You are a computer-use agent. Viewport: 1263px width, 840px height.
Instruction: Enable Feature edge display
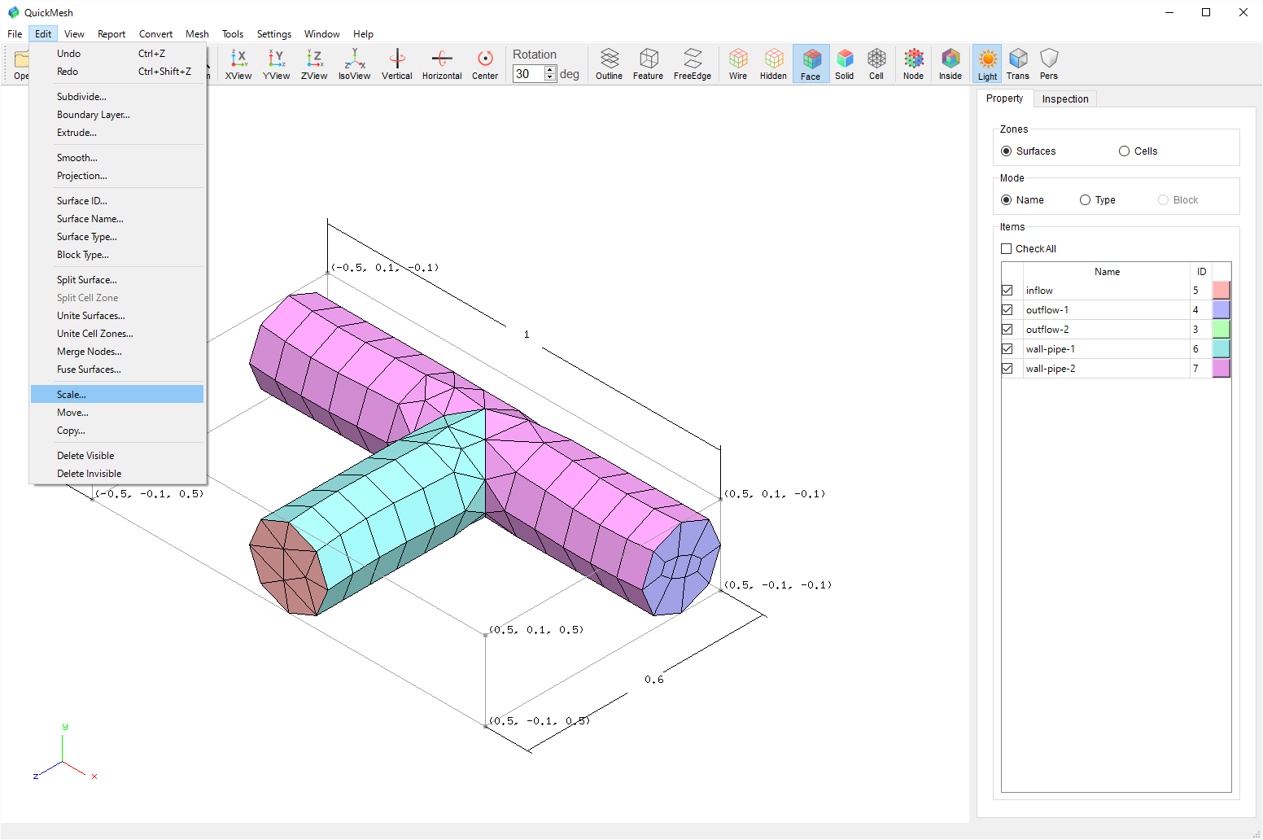coord(648,64)
